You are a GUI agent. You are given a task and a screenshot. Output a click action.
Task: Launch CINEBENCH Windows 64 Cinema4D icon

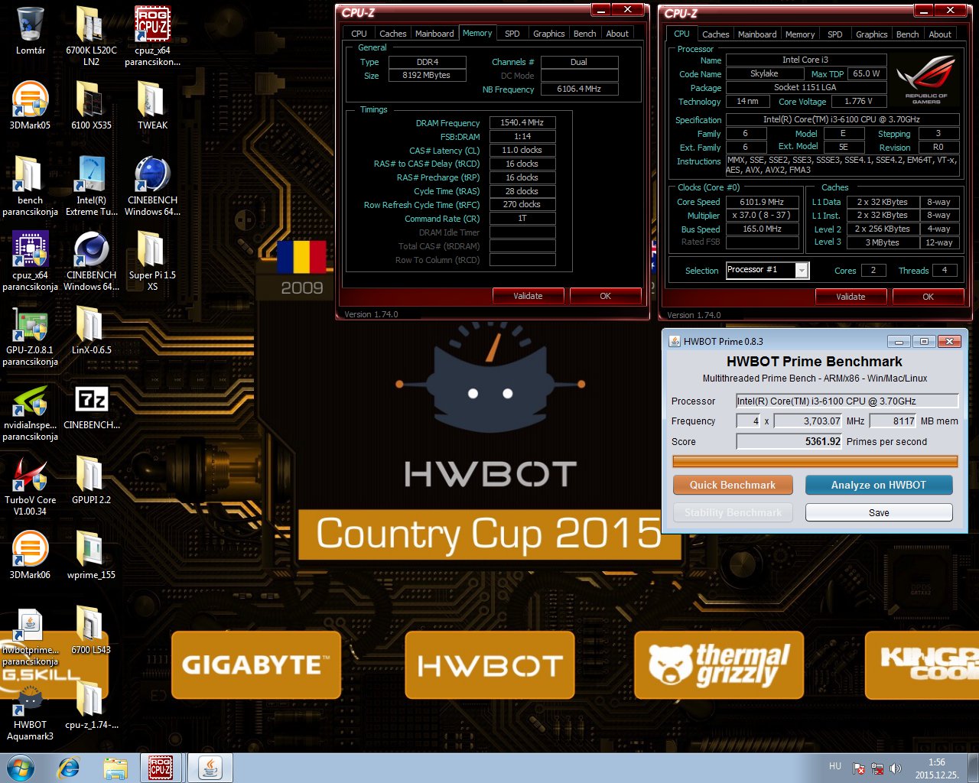pos(91,261)
